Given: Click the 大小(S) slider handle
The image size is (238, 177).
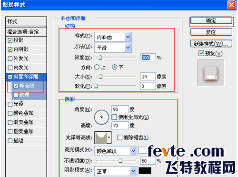Looking at the screenshot, I should [x=100, y=77].
